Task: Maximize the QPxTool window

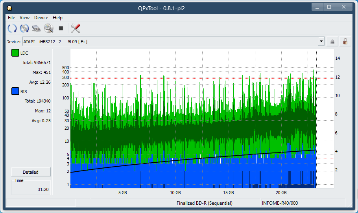Action: click(x=329, y=7)
